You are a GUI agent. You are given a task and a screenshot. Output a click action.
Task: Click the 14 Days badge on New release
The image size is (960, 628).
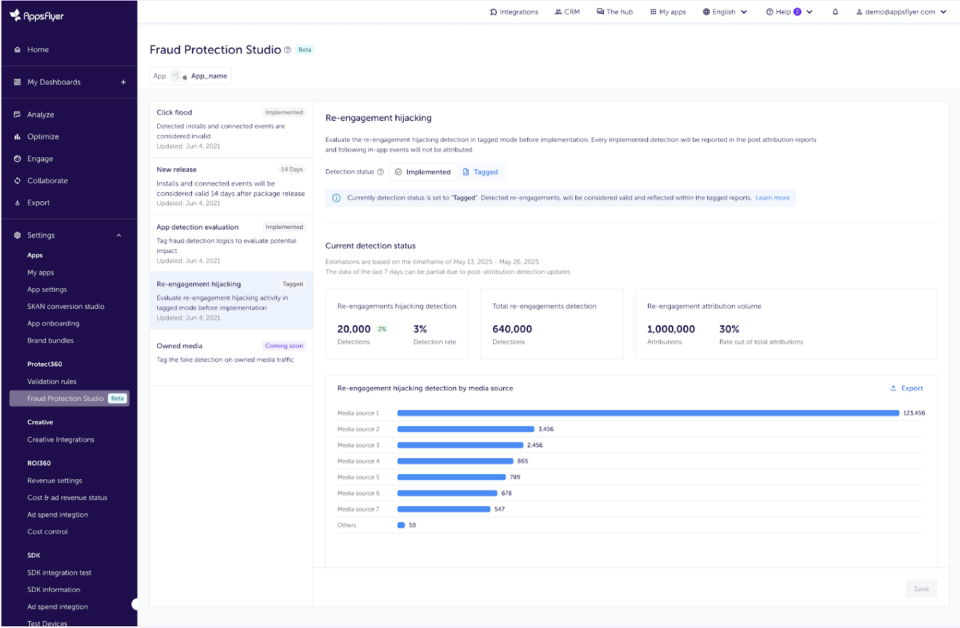[x=292, y=169]
